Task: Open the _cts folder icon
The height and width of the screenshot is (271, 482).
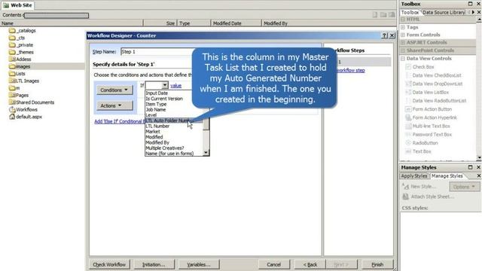Action: [12, 38]
